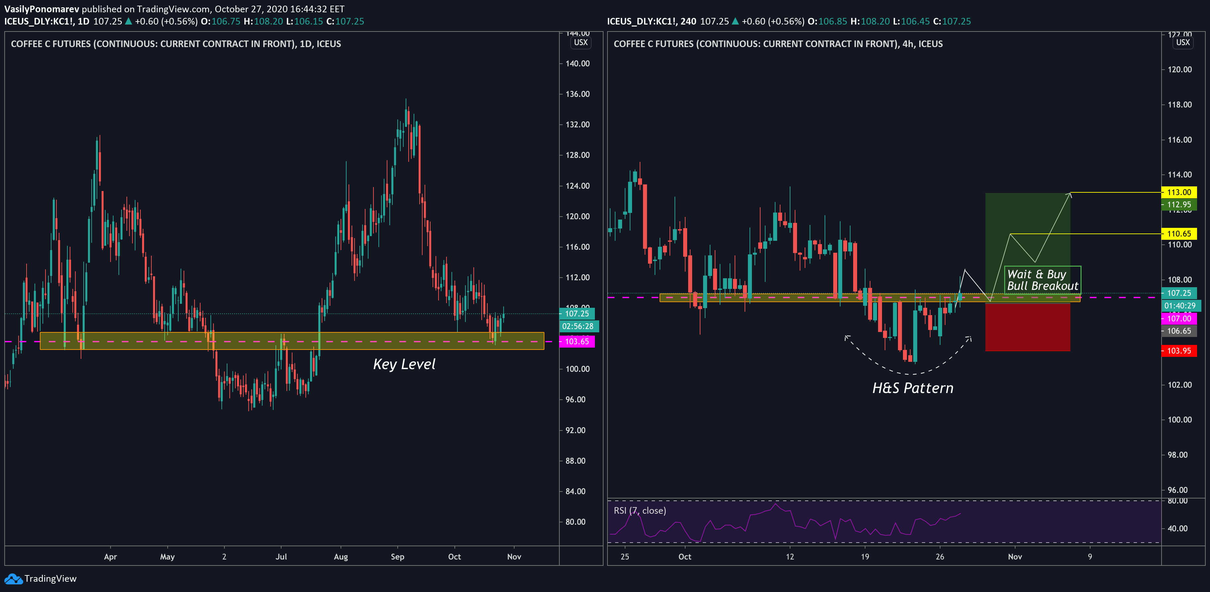The height and width of the screenshot is (592, 1210).
Task: Click the 'Wait & Buy Bull Breakout' note box
Action: (x=1043, y=280)
